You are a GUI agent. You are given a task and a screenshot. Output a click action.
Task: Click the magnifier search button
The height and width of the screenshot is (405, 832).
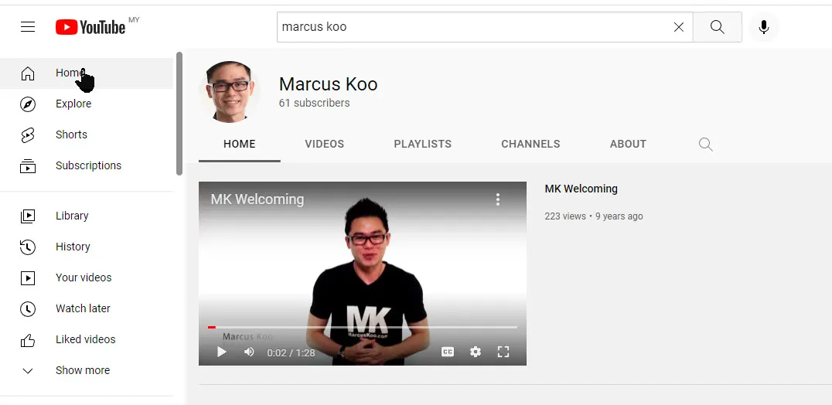pos(718,27)
